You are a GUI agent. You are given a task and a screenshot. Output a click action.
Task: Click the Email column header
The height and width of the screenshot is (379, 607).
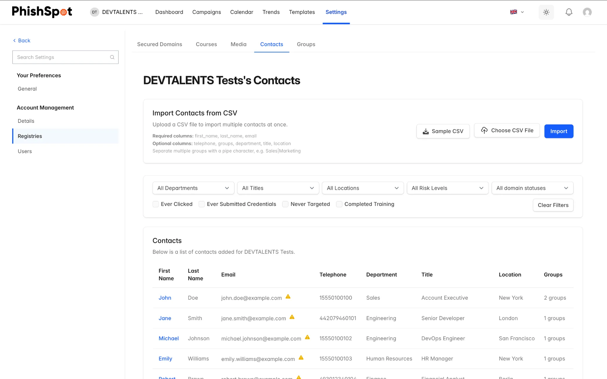pos(228,274)
